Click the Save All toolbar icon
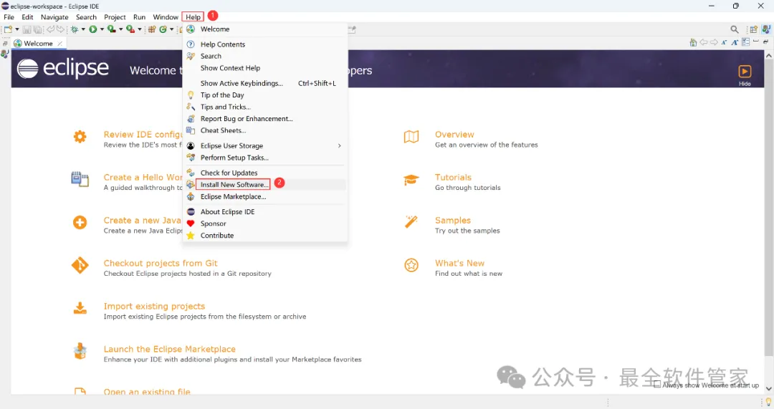Image resolution: width=774 pixels, height=409 pixels. click(37, 29)
